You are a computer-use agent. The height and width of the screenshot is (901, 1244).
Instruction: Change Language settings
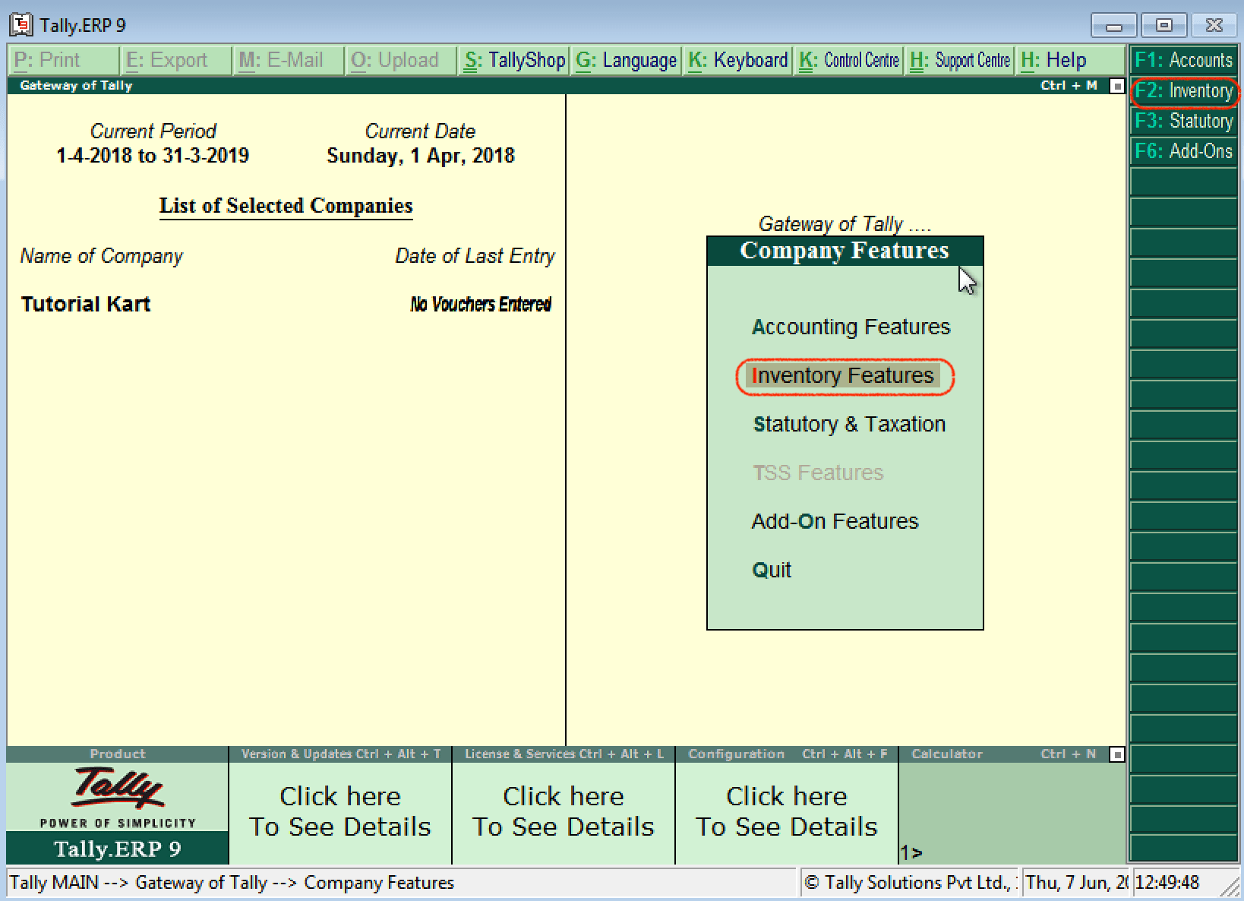(624, 60)
